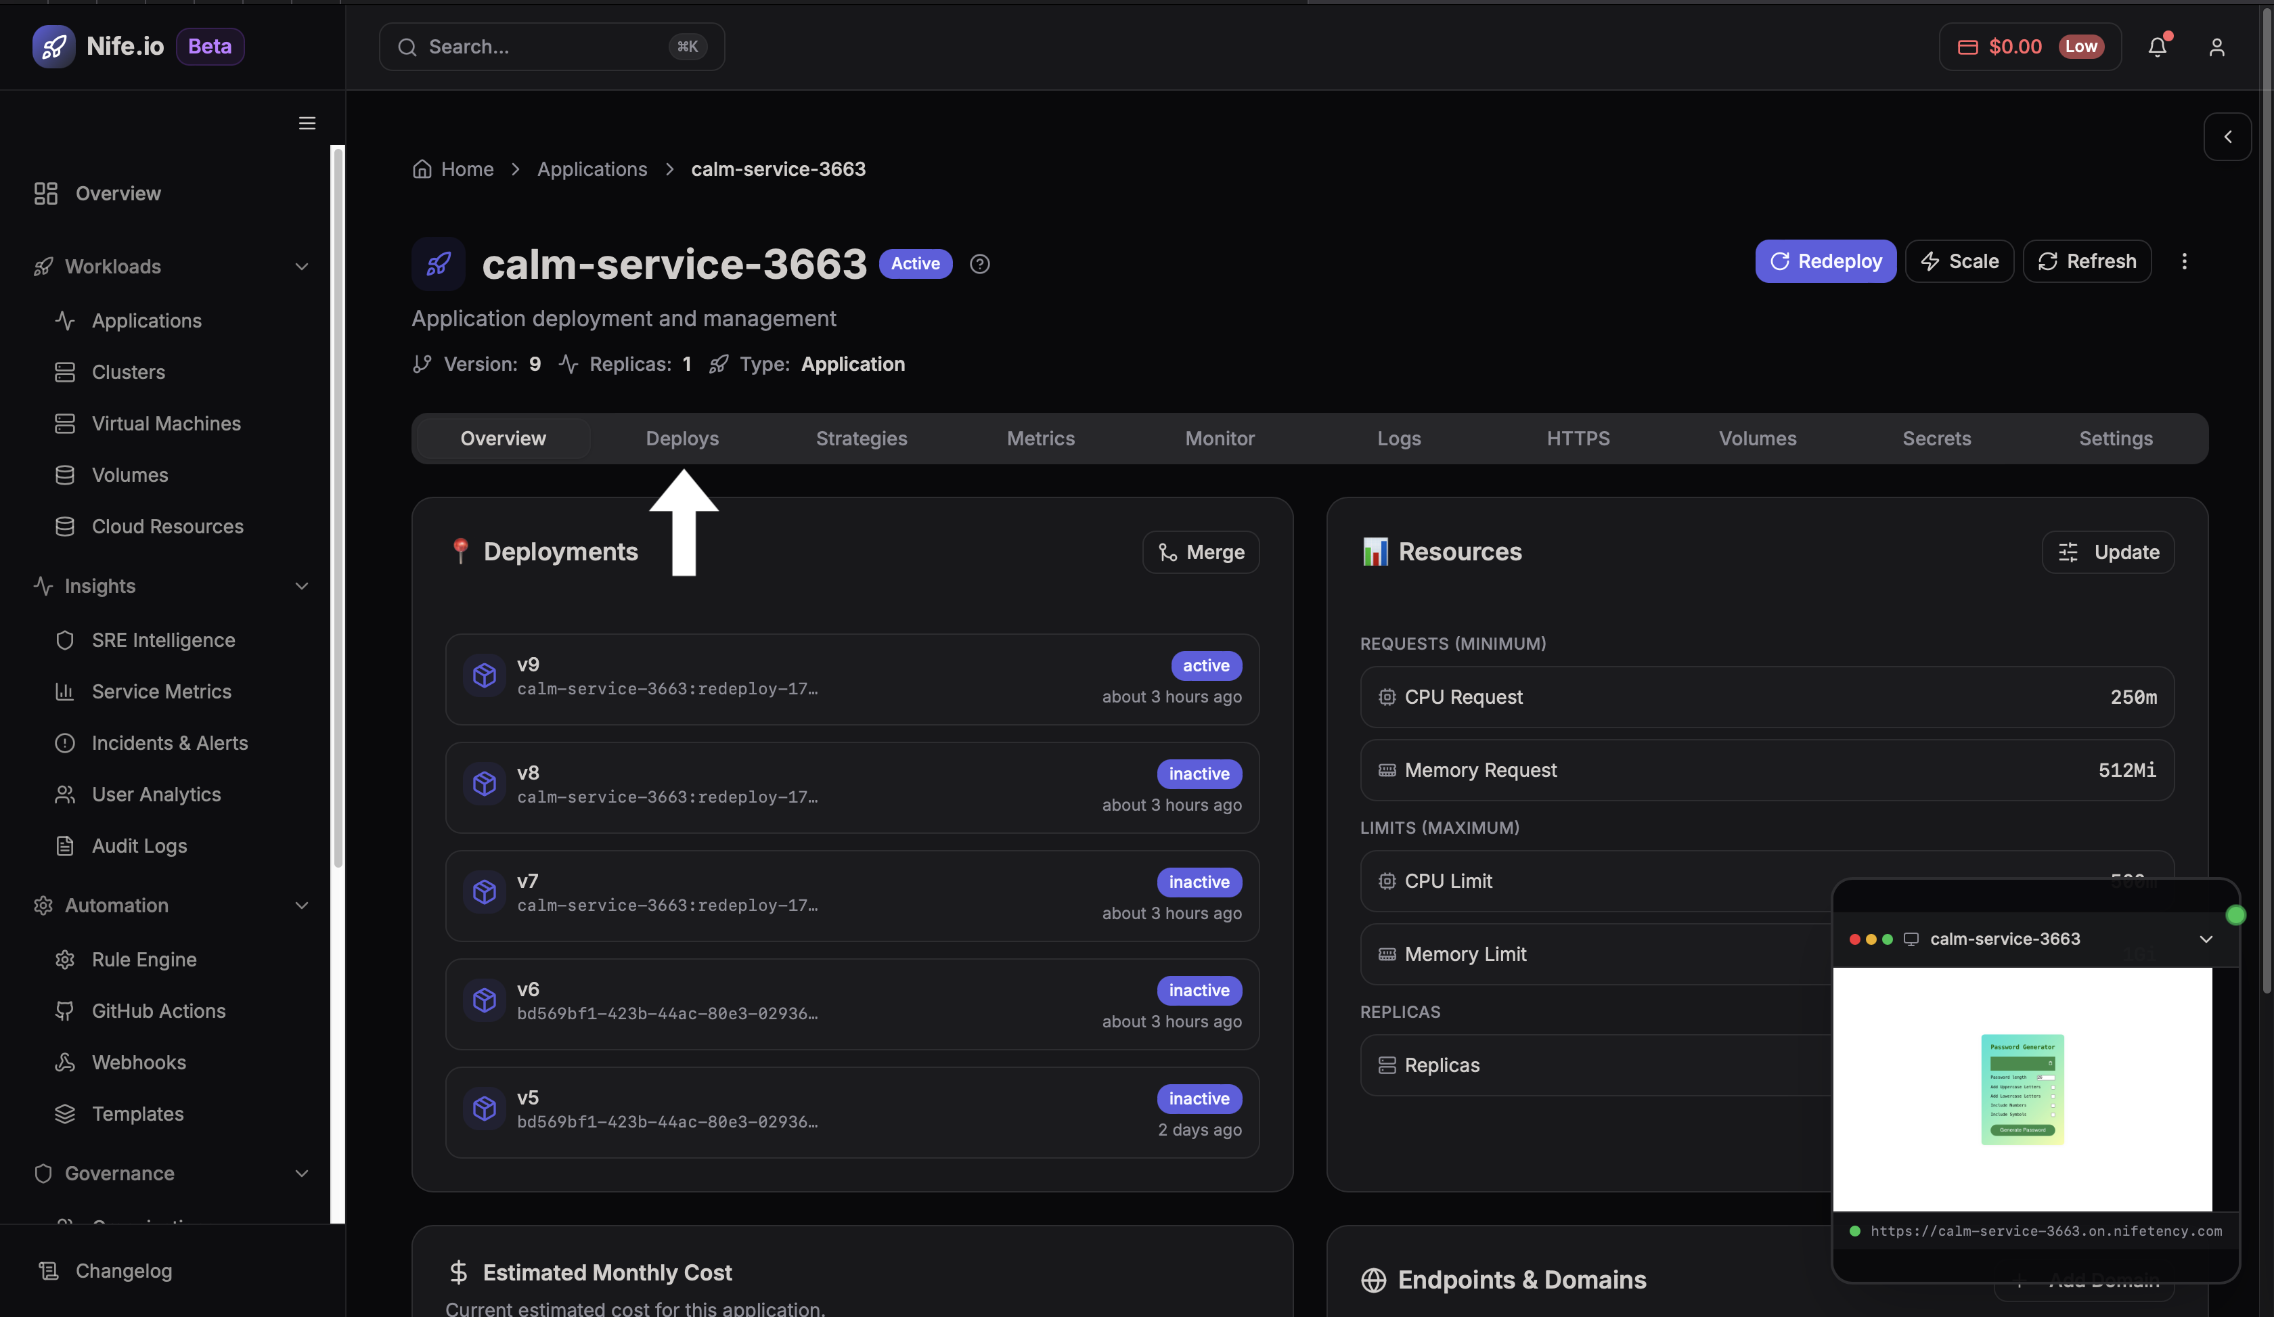2274x1317 pixels.
Task: Click the back chevron panel button
Action: click(2227, 137)
